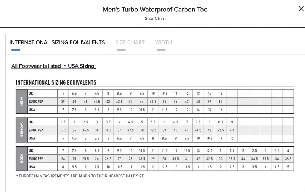Close the size chart dialog

[x=301, y=9]
